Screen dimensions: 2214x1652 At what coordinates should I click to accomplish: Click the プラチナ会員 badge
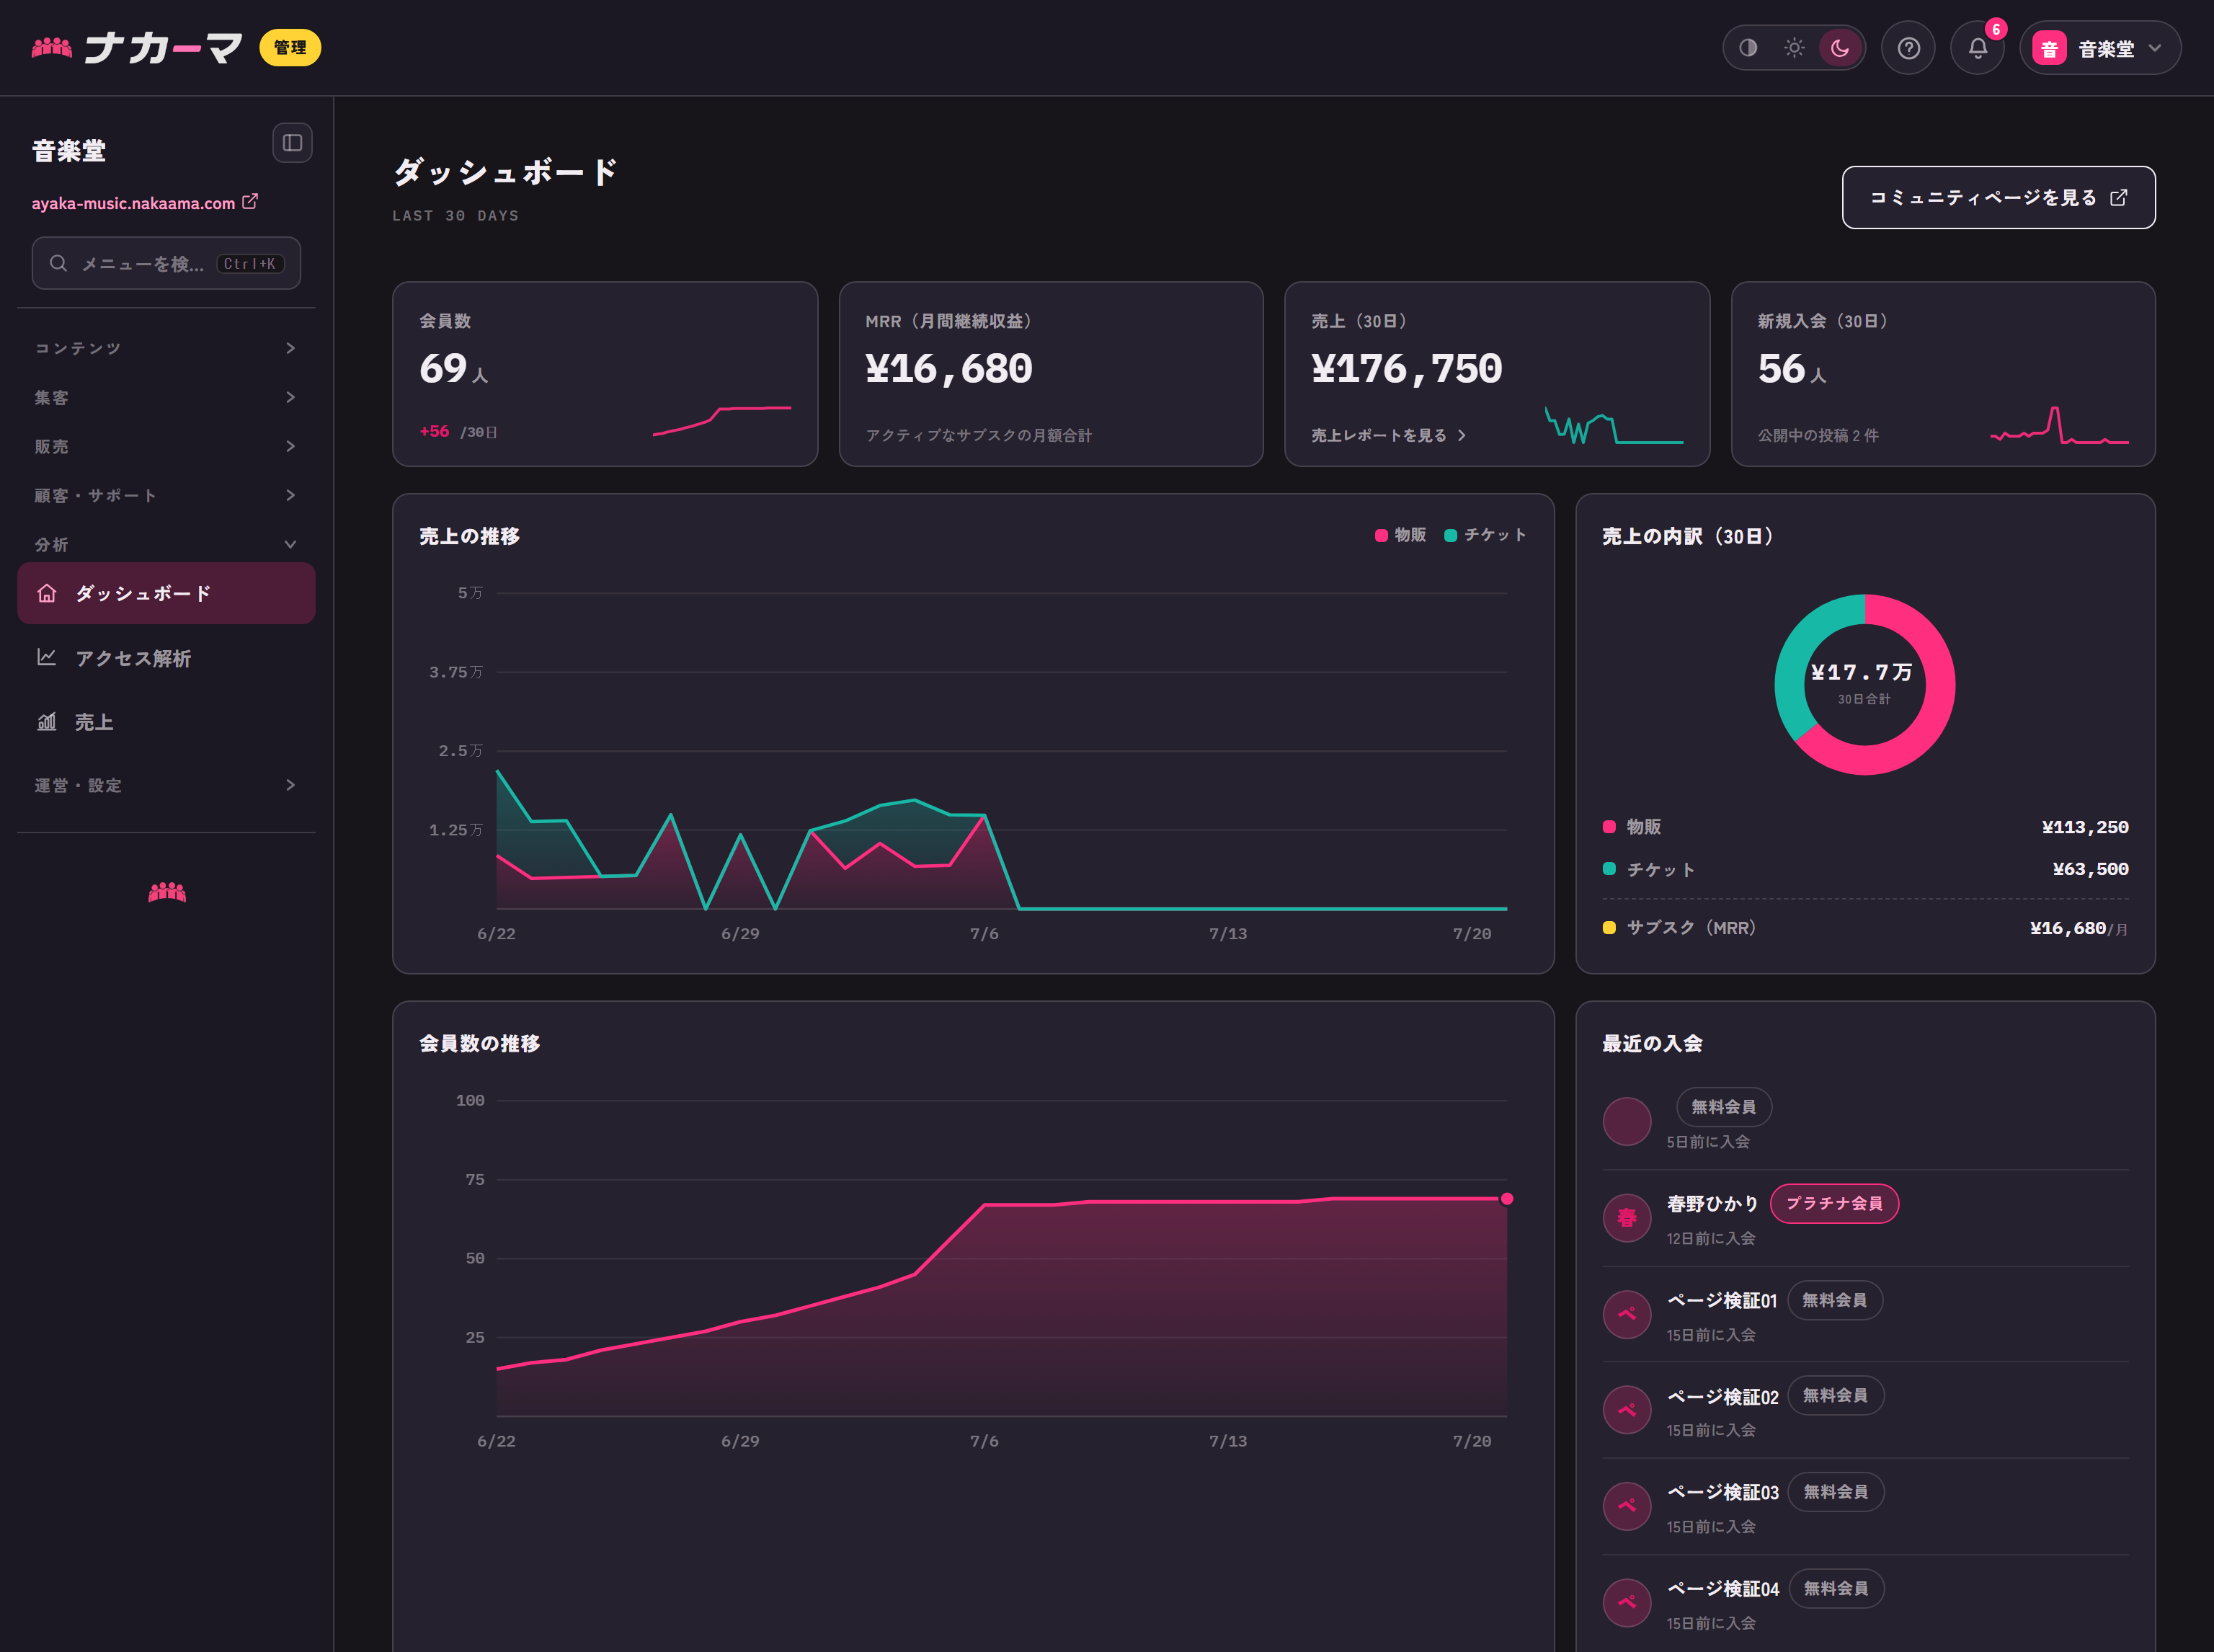point(1834,1203)
